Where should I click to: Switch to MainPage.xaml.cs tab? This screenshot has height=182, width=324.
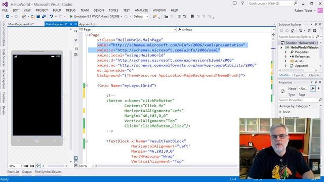pos(21,24)
